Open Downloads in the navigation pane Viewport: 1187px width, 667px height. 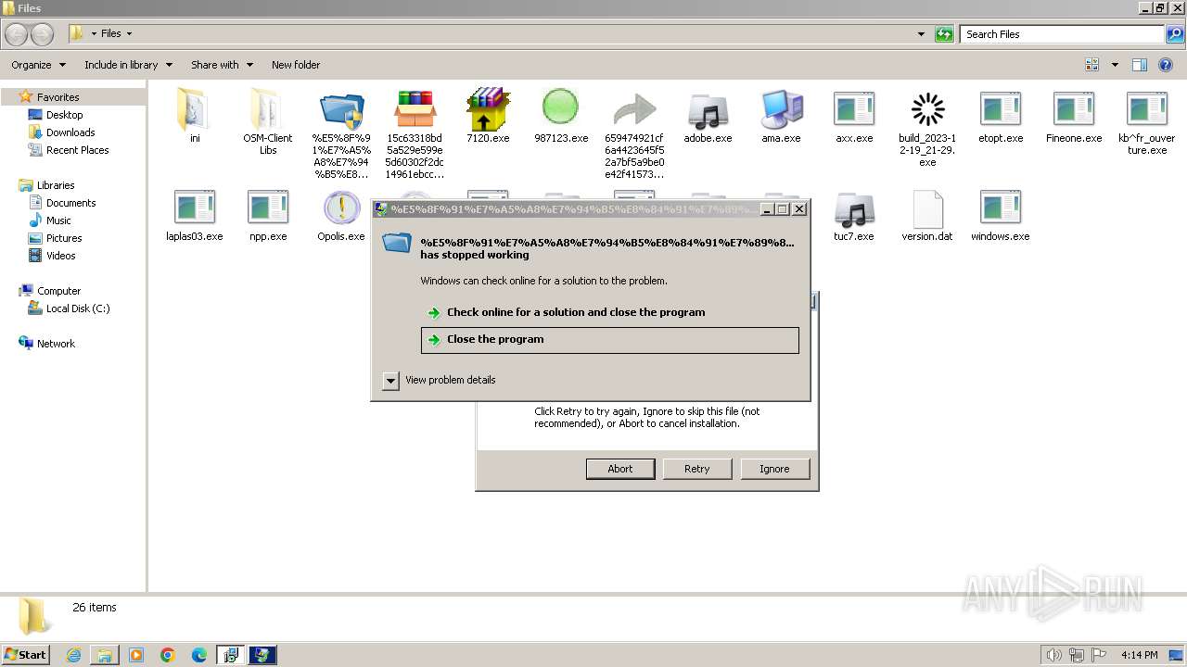coord(70,132)
